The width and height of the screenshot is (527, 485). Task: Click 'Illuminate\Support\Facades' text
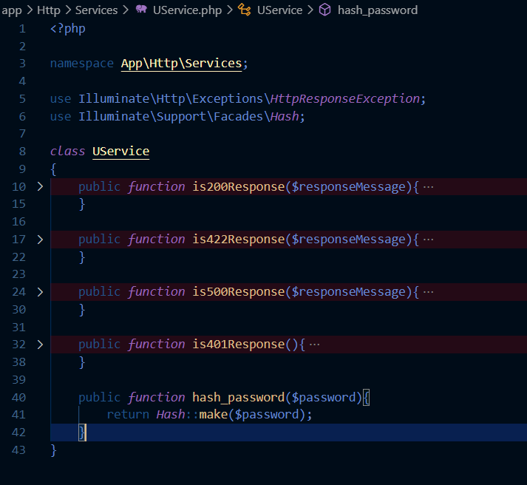(171, 117)
